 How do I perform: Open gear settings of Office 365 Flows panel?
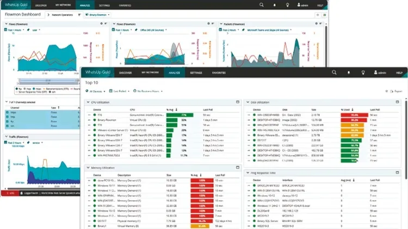208,24
